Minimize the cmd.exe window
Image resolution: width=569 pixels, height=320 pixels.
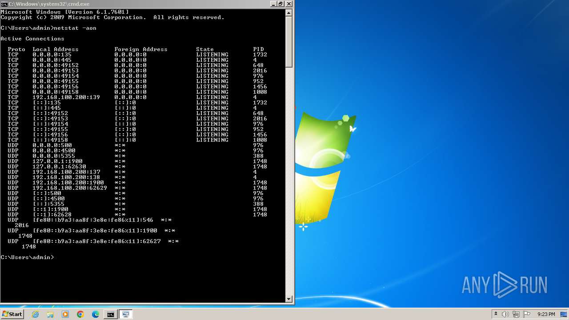[x=273, y=4]
